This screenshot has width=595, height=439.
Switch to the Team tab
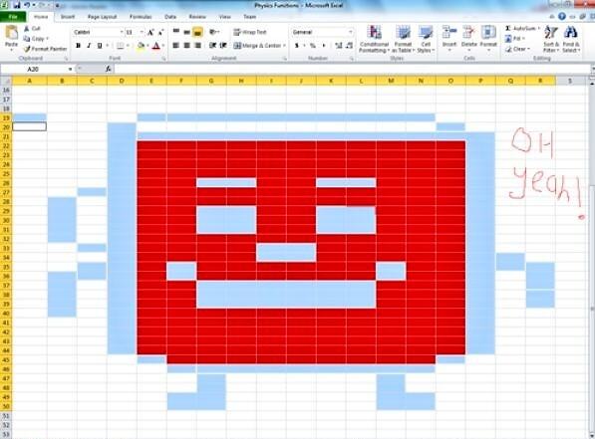point(250,17)
